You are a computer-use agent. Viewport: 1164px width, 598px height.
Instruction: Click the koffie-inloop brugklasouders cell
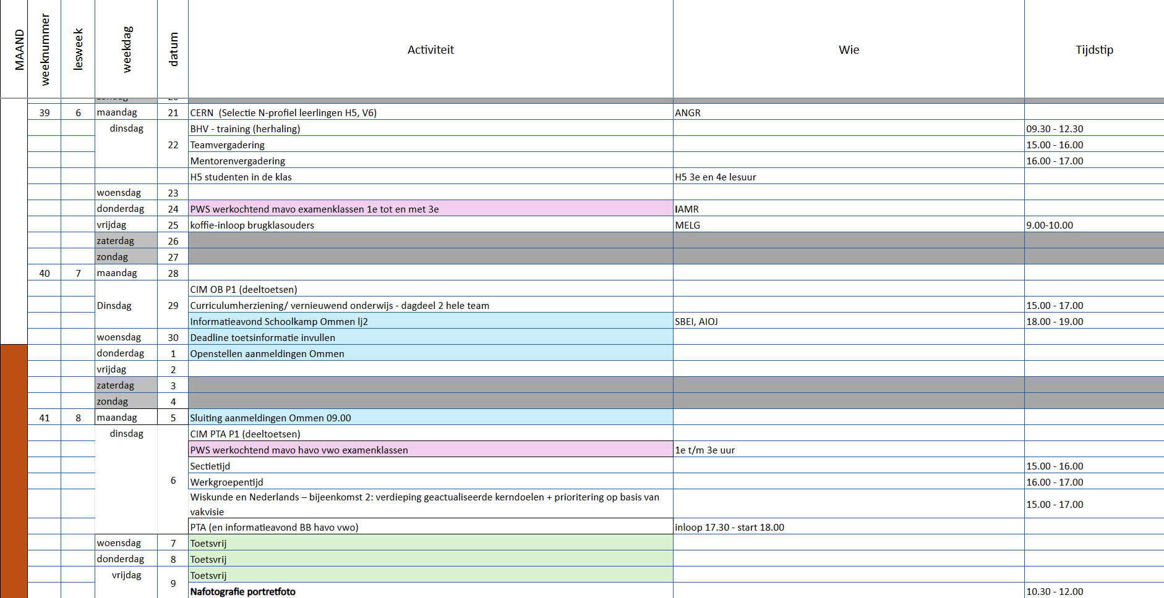430,224
